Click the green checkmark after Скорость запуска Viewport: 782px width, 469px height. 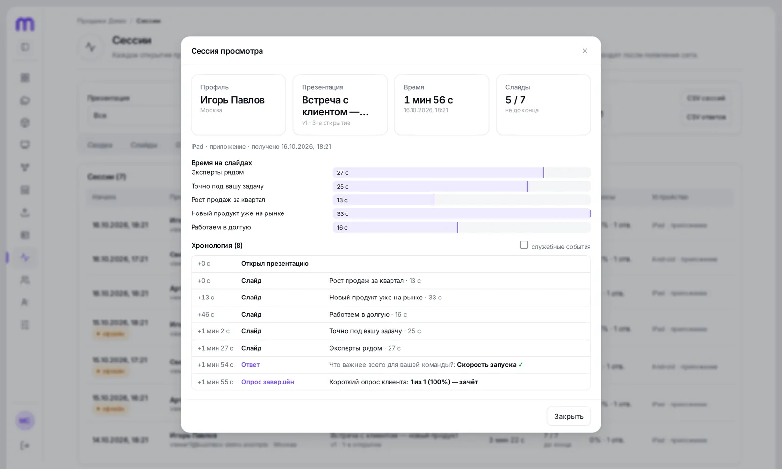click(x=521, y=365)
